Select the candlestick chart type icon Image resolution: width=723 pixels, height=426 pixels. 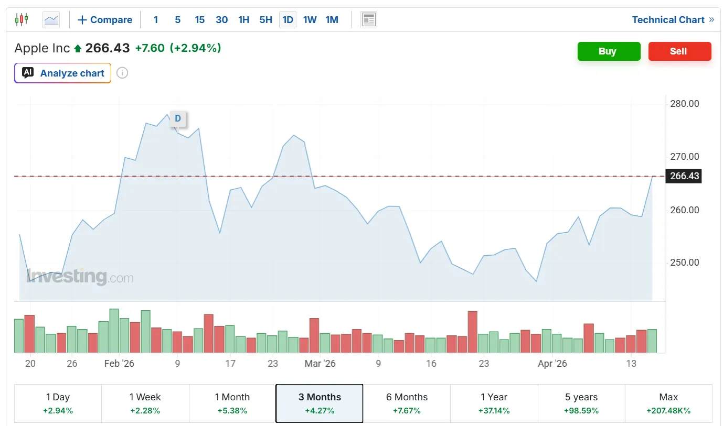pos(22,20)
